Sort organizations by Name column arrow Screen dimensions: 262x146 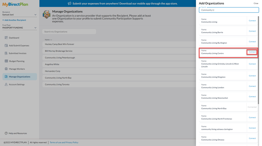51,40
